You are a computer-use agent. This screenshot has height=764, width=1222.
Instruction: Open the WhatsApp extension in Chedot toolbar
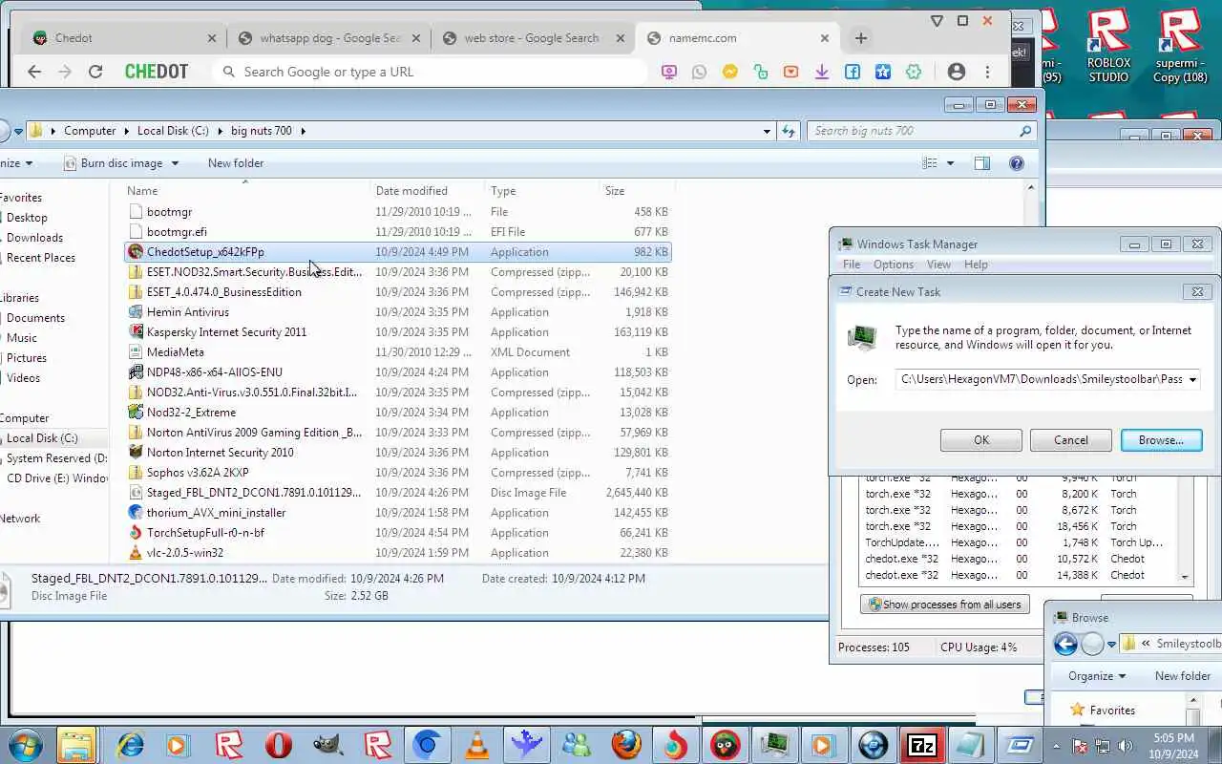[699, 72]
